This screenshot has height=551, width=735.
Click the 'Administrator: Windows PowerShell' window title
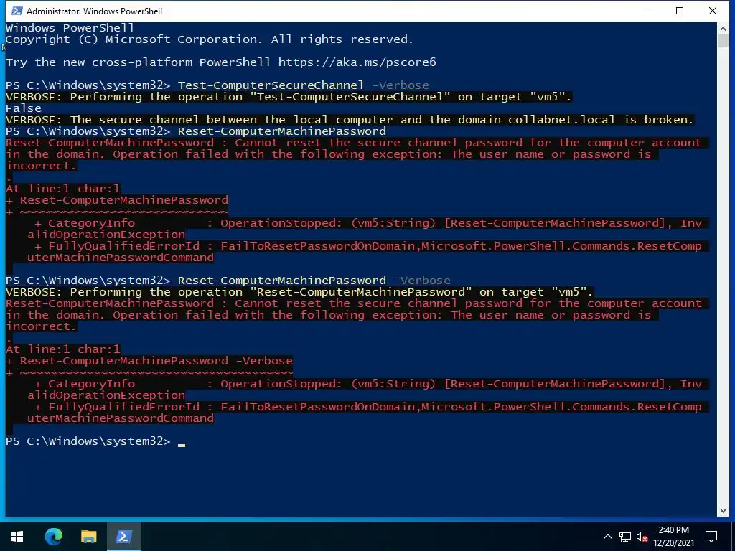coord(94,11)
